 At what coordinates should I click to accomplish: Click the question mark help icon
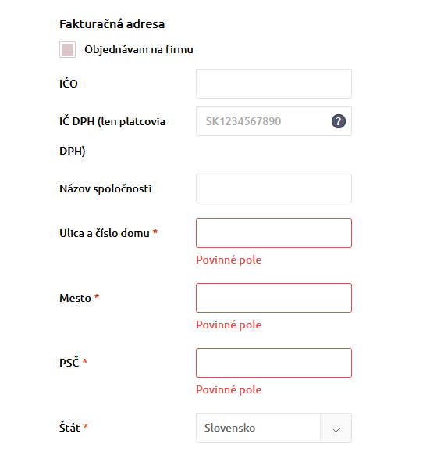pos(338,121)
